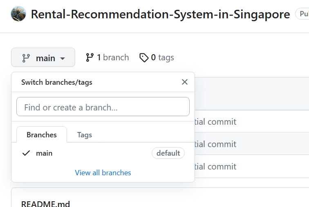Click the default badge on main branch
Viewport: 309px width, 207px height.
click(x=168, y=153)
